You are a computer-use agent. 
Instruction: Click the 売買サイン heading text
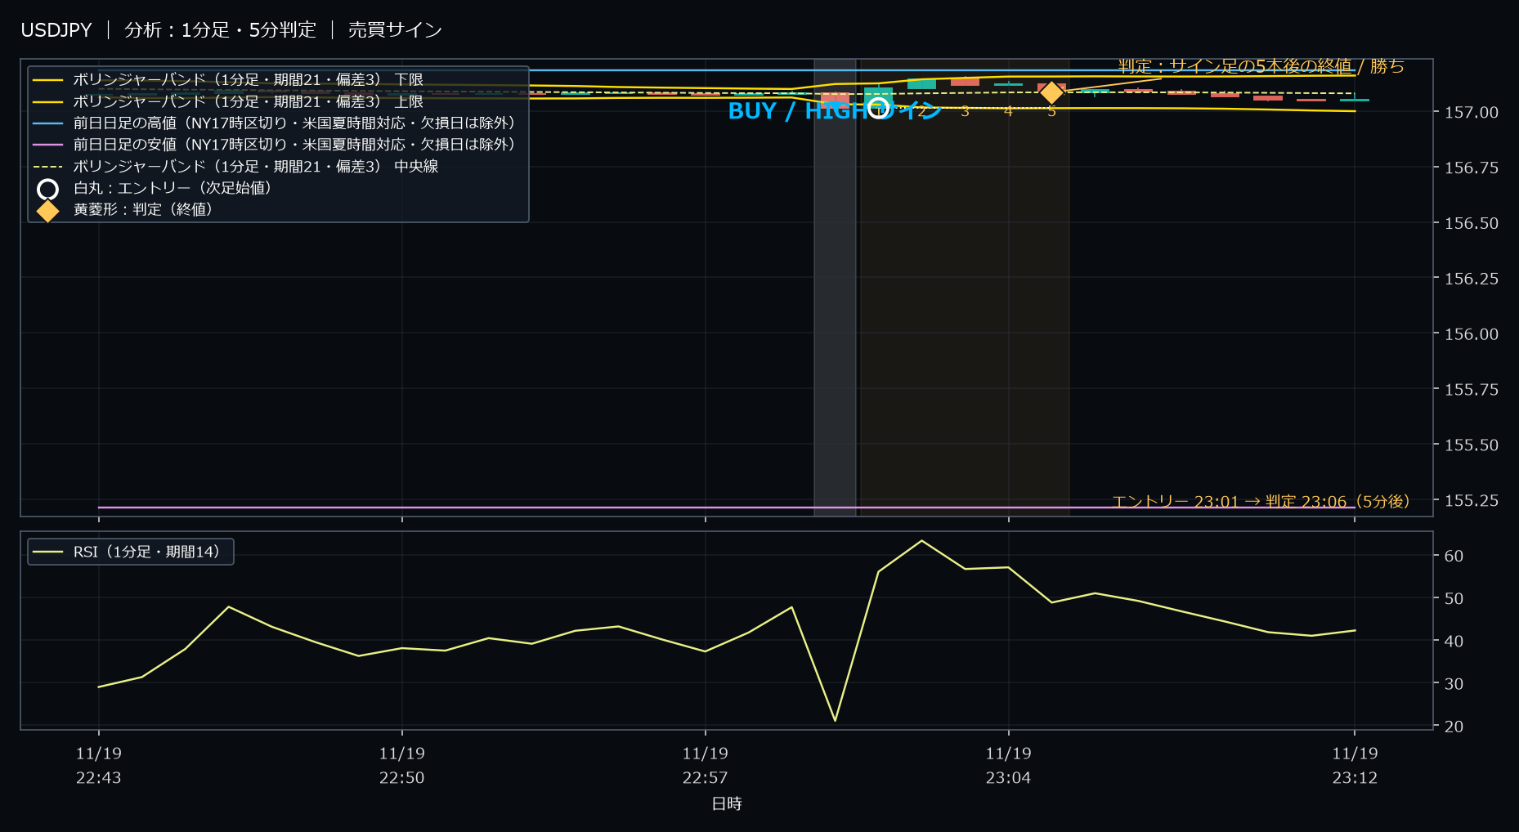point(395,30)
